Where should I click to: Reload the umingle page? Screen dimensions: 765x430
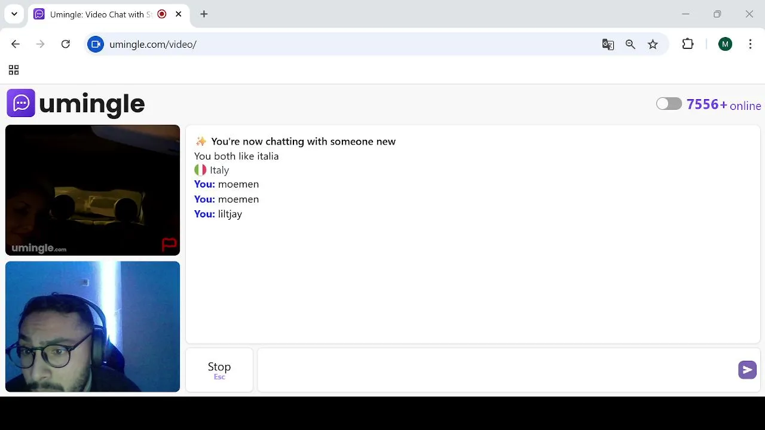point(66,44)
